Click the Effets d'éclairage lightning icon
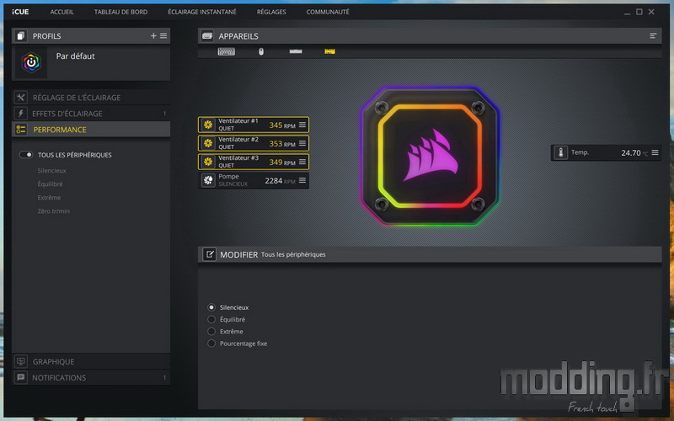Viewport: 674px width, 421px height. point(20,114)
